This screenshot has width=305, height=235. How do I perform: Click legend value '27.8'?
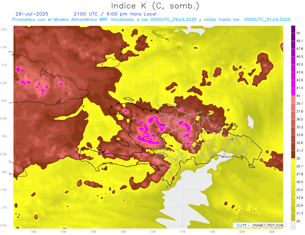(x=300, y=174)
